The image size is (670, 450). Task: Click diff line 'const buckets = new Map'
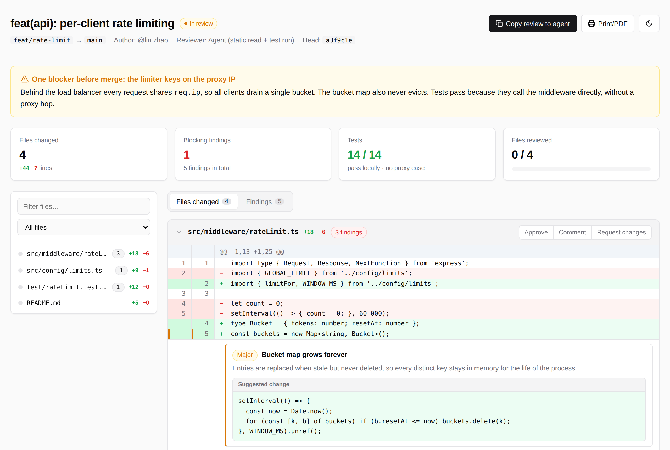(413, 334)
